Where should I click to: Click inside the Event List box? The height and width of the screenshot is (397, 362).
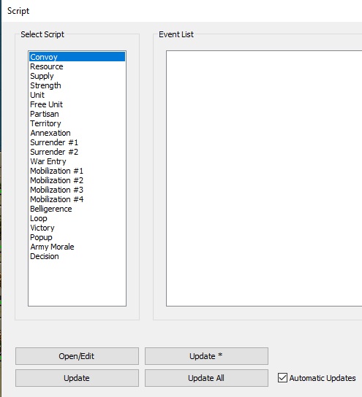(x=264, y=178)
